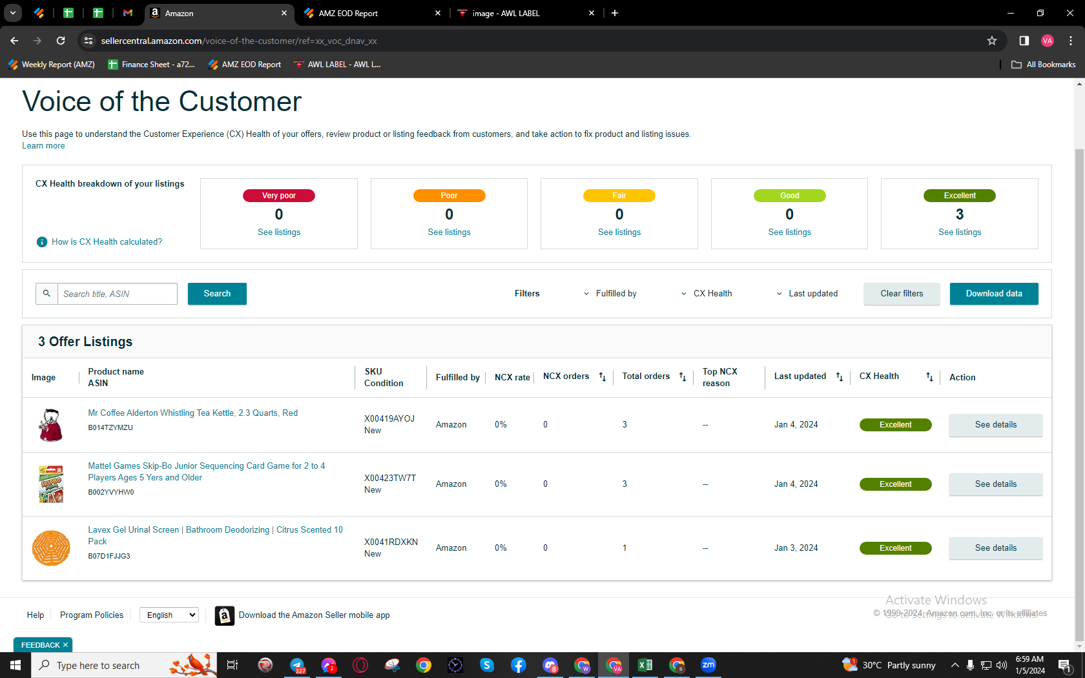
Task: Open Zoom from the taskbar
Action: tap(708, 665)
